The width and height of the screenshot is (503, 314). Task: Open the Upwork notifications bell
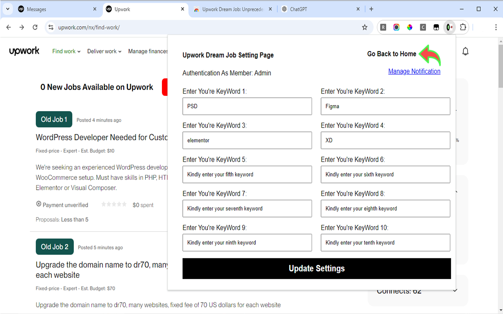tap(466, 51)
